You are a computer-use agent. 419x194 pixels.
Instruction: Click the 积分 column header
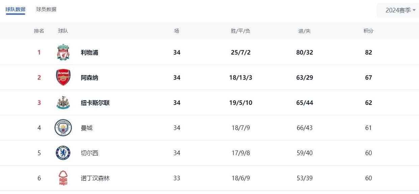(368, 31)
